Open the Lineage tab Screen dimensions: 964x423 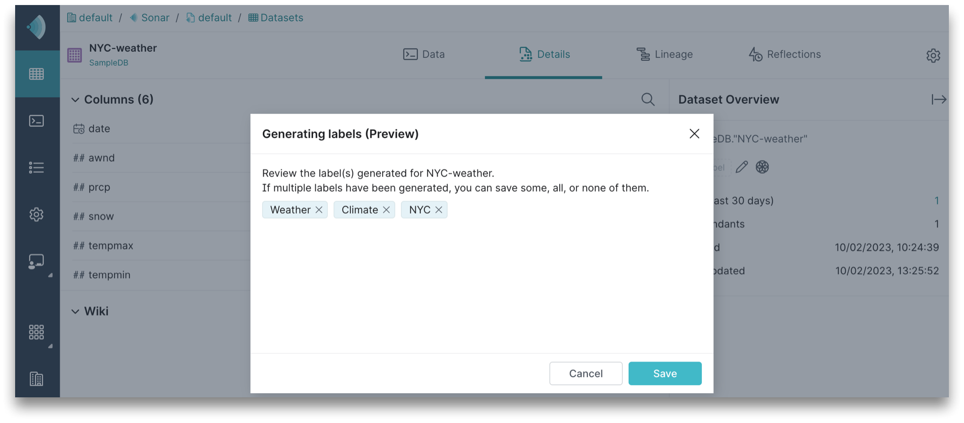tap(664, 54)
